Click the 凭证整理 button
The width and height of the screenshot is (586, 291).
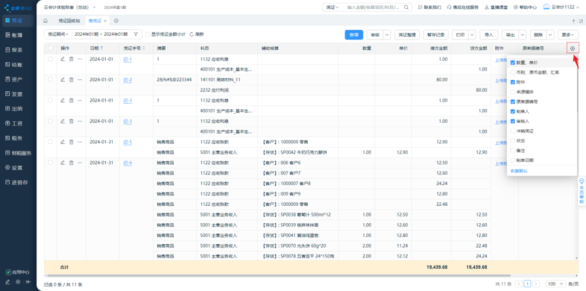pyautogui.click(x=407, y=34)
